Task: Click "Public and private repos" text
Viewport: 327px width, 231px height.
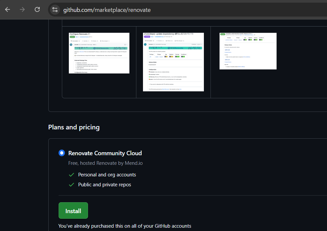Action: tap(105, 185)
